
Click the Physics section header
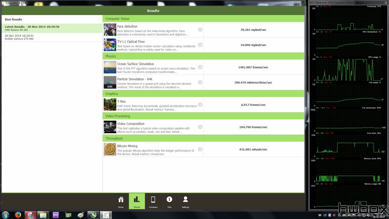[x=203, y=56]
